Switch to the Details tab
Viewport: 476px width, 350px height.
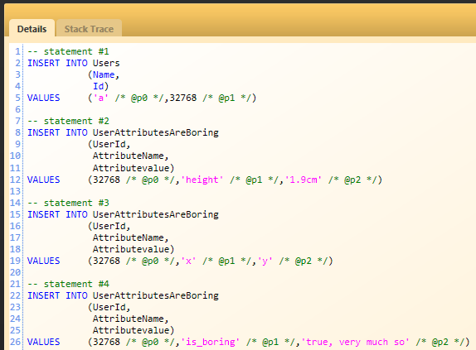click(x=32, y=29)
